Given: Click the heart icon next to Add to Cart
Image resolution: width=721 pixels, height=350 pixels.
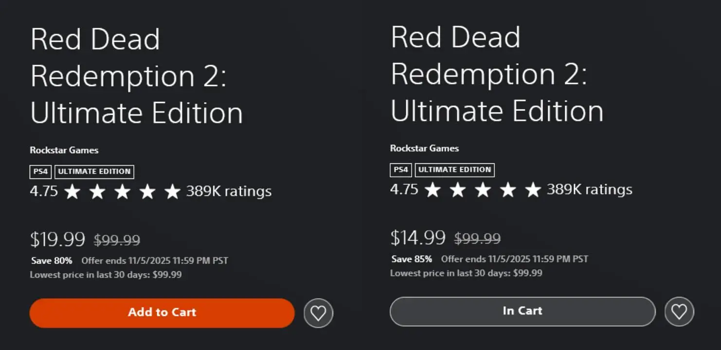Looking at the screenshot, I should pyautogui.click(x=318, y=312).
